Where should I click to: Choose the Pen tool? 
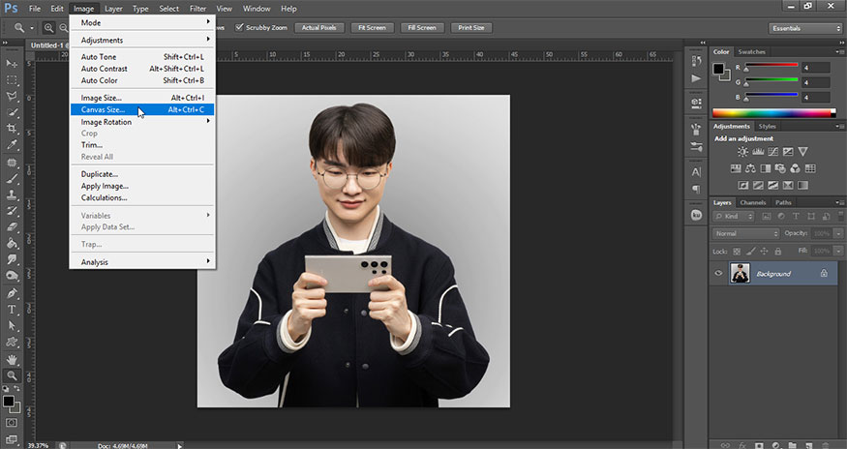tap(13, 292)
